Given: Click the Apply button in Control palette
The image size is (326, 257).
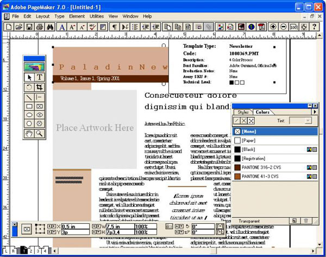Looking at the screenshot, I should click(27, 229).
